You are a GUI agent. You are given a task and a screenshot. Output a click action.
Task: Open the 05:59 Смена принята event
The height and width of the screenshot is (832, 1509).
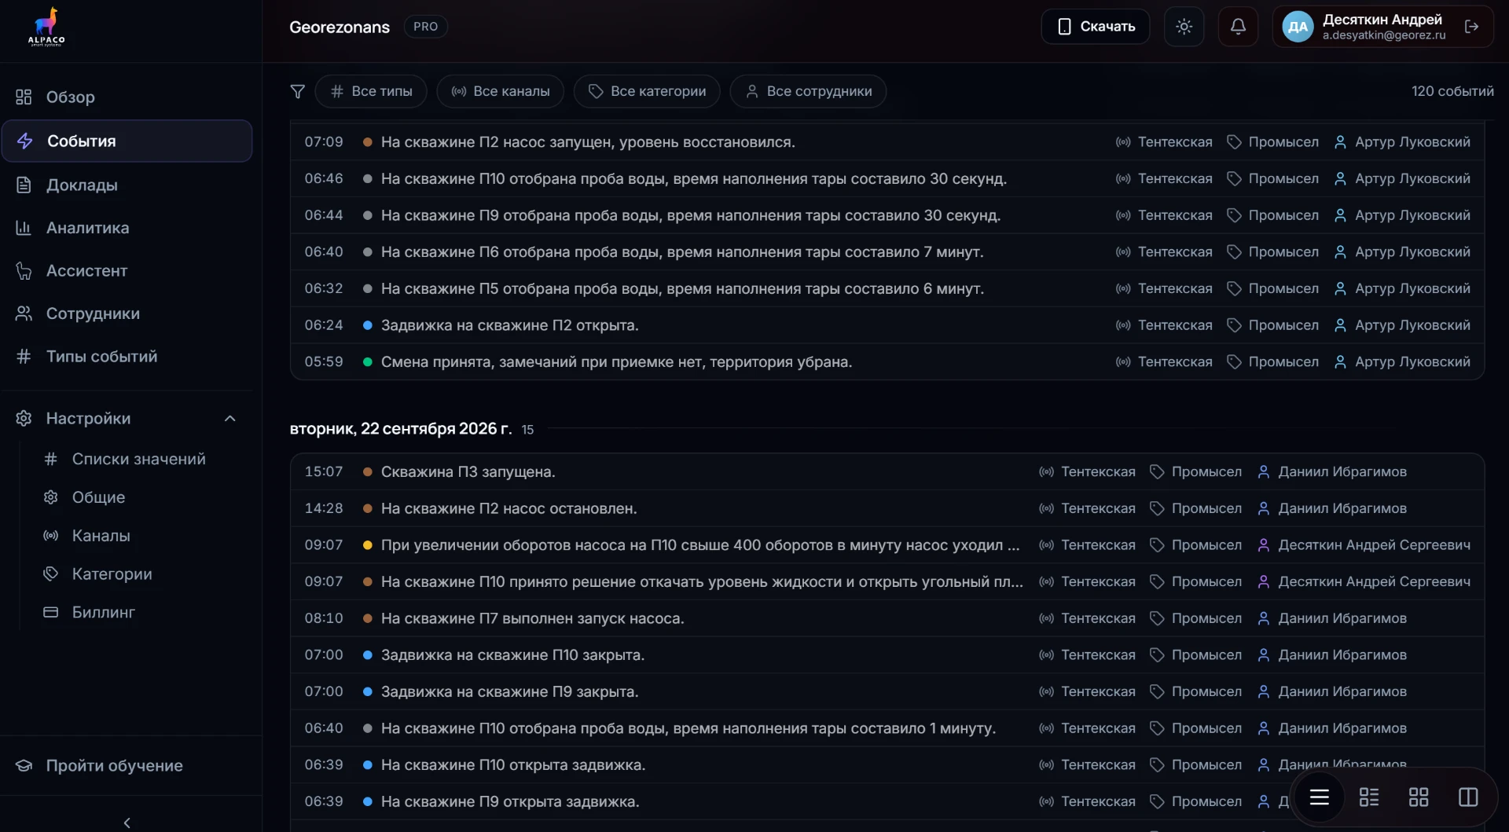coord(887,362)
